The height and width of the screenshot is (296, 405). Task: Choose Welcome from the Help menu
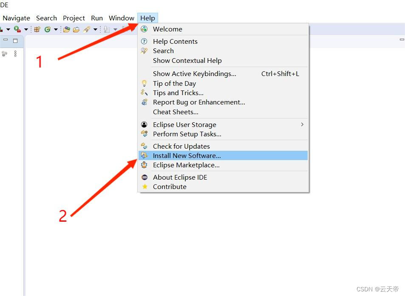click(x=224, y=29)
